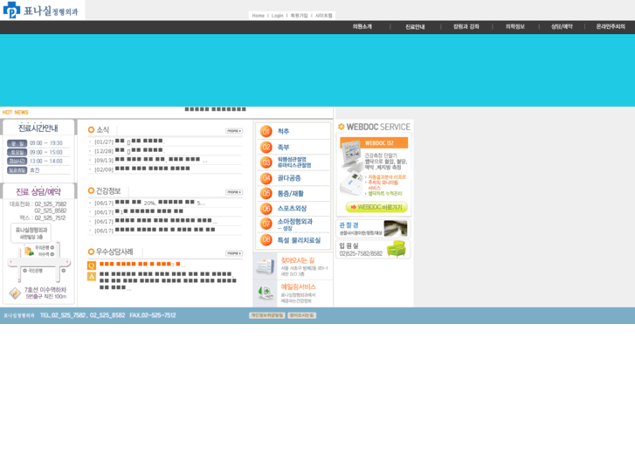
Task: Open the 온라인주치의 menu
Action: [611, 27]
